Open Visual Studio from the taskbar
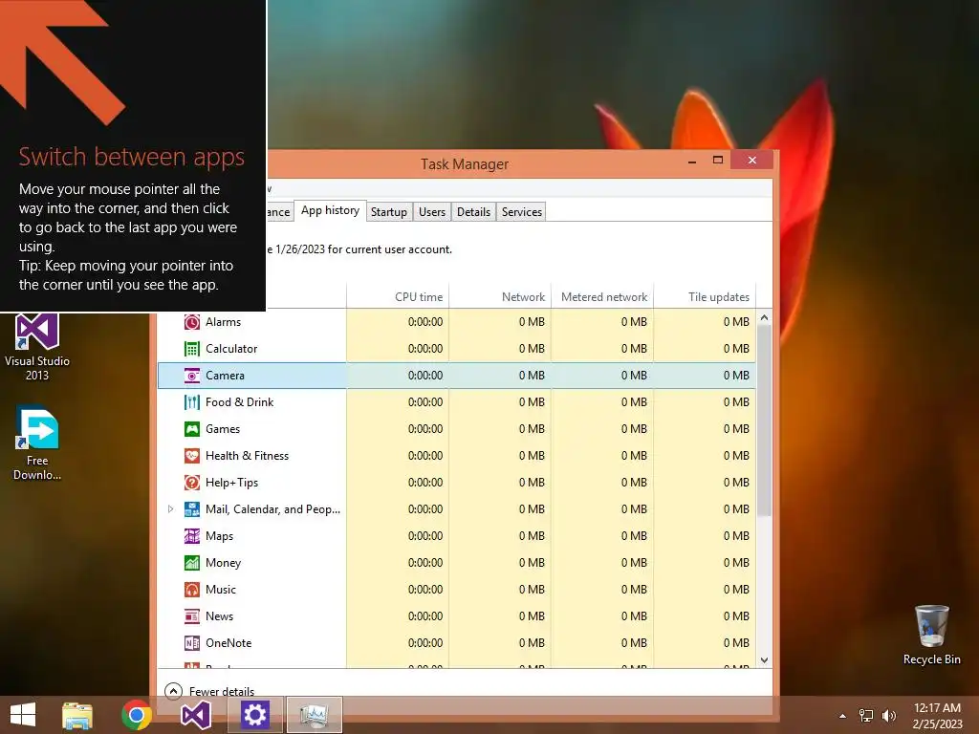Image resolution: width=979 pixels, height=734 pixels. pyautogui.click(x=195, y=715)
